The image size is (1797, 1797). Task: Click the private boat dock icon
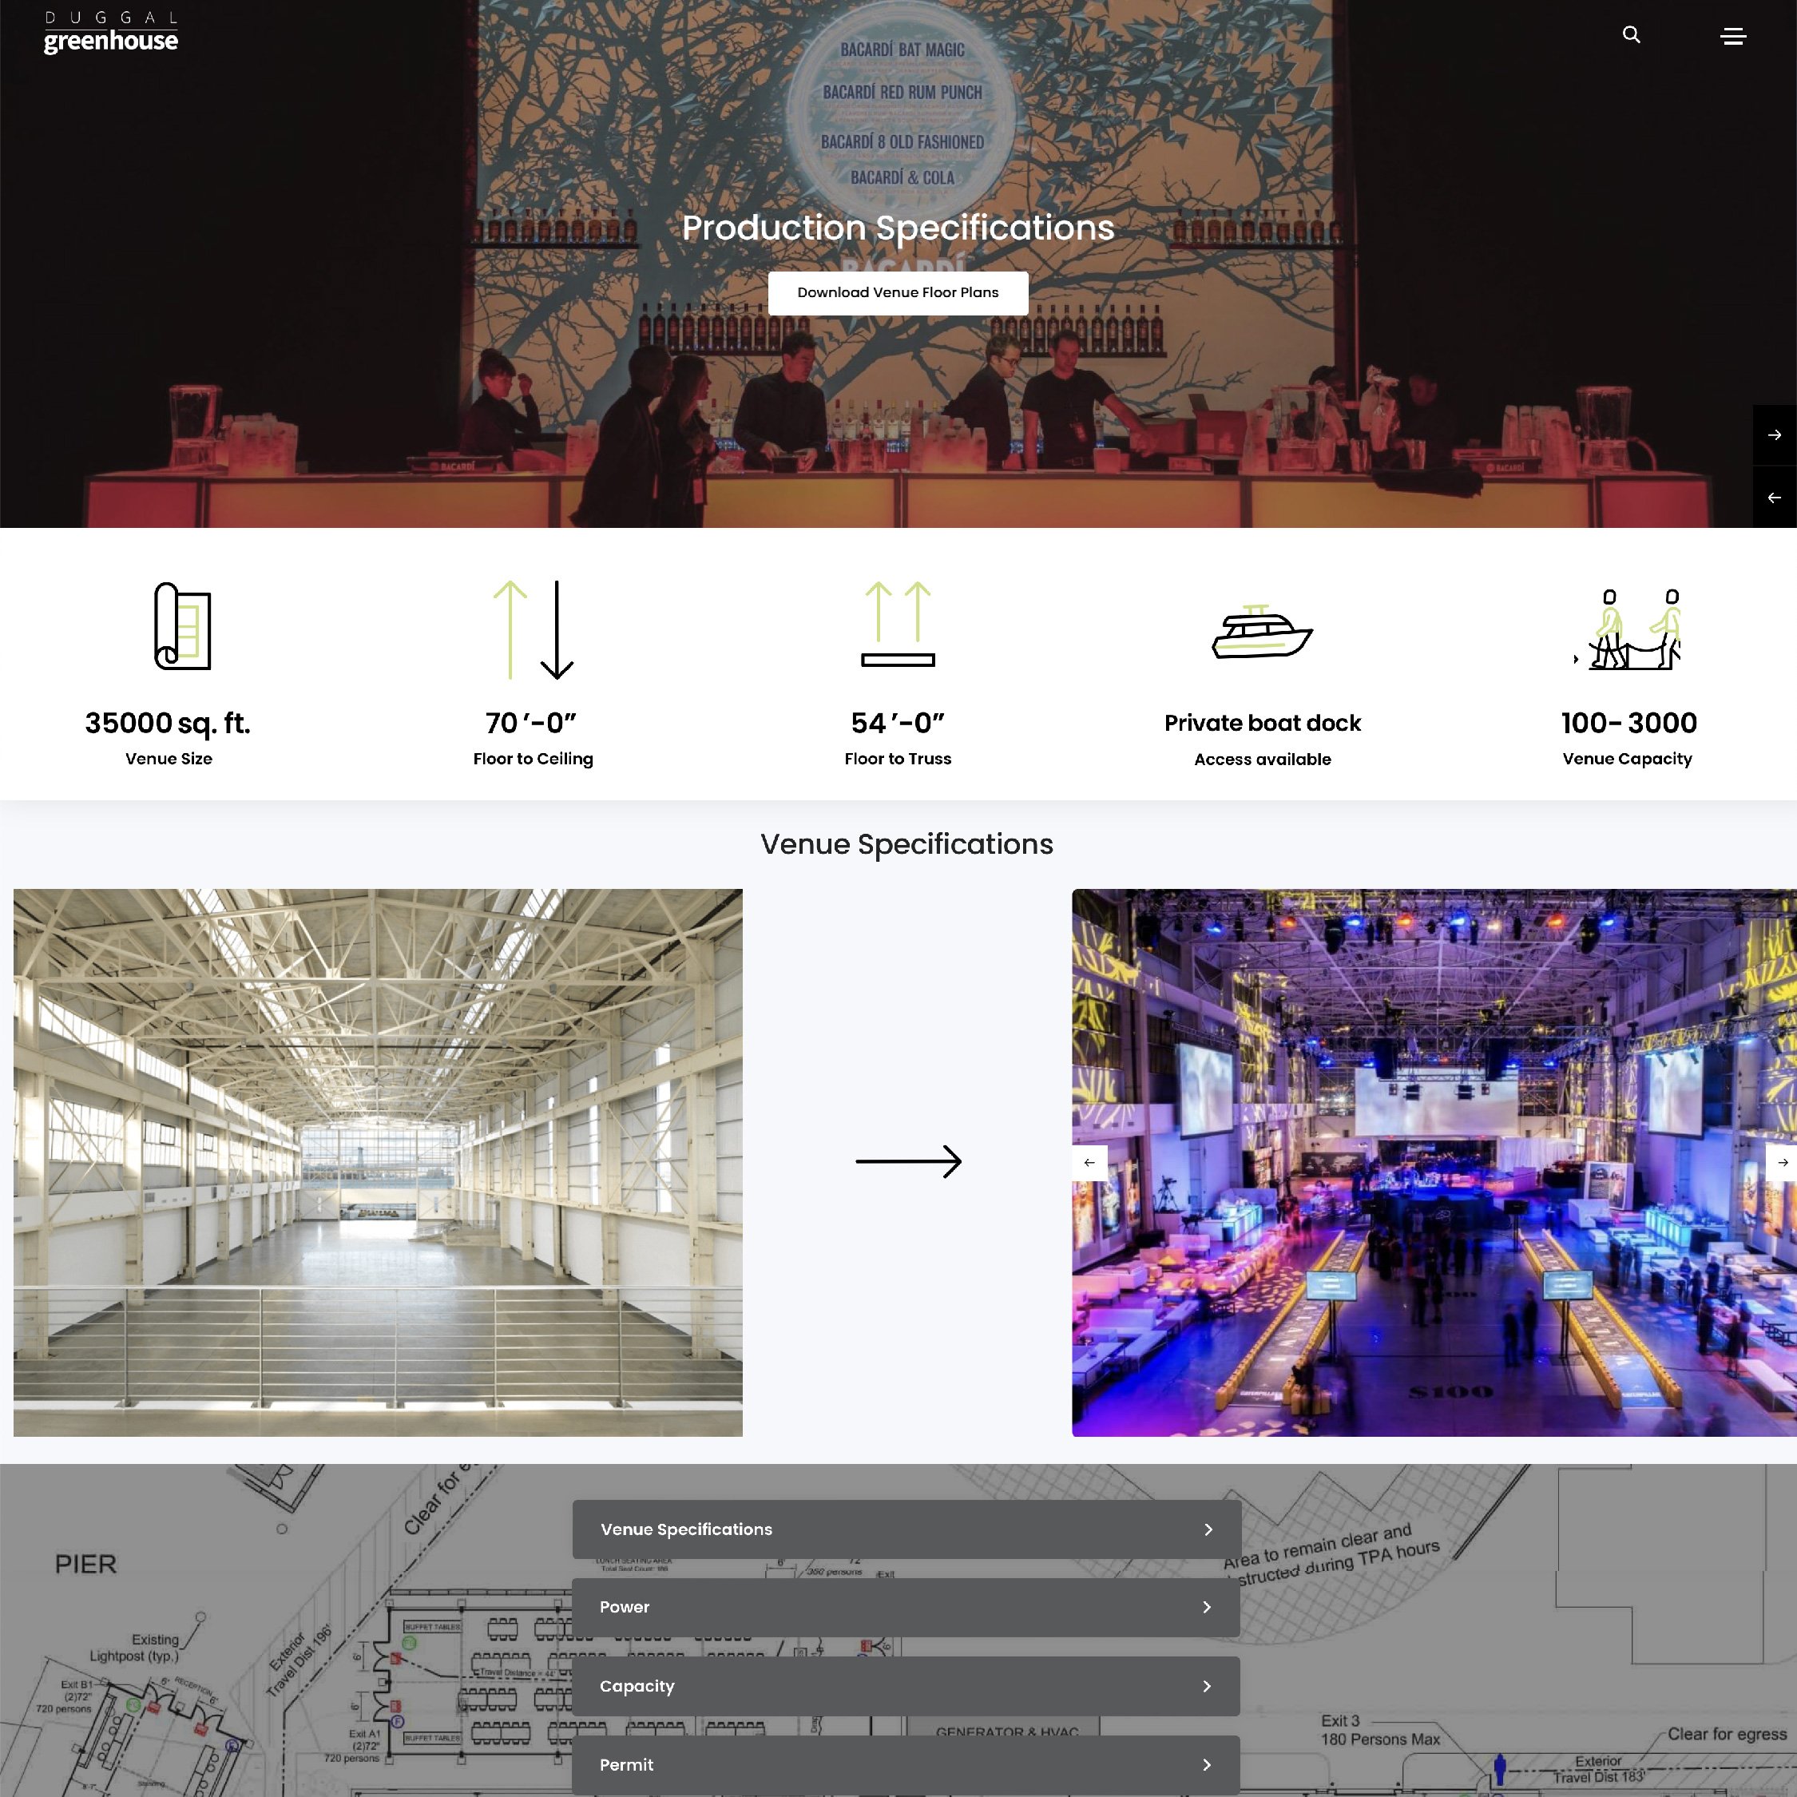point(1262,632)
